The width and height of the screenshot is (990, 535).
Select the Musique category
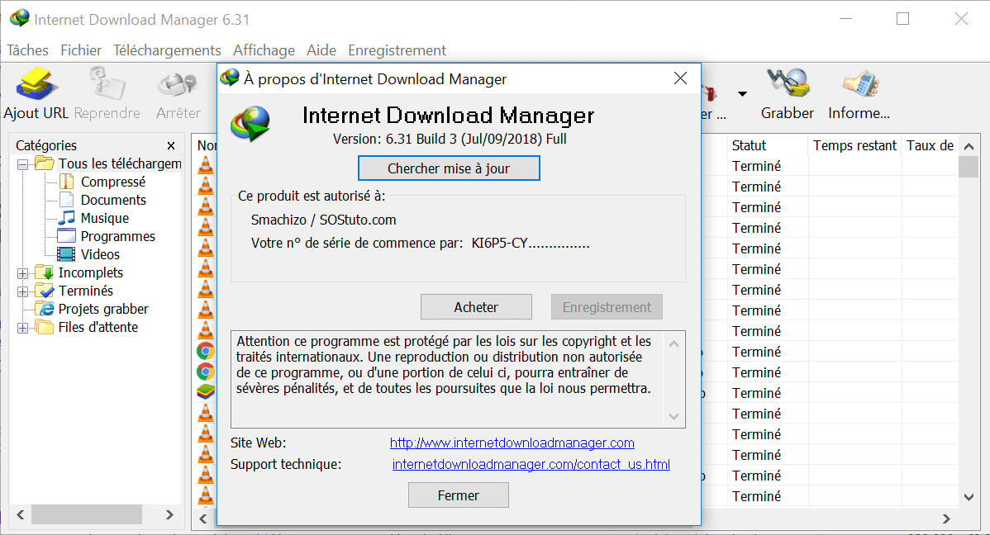pyautogui.click(x=105, y=218)
